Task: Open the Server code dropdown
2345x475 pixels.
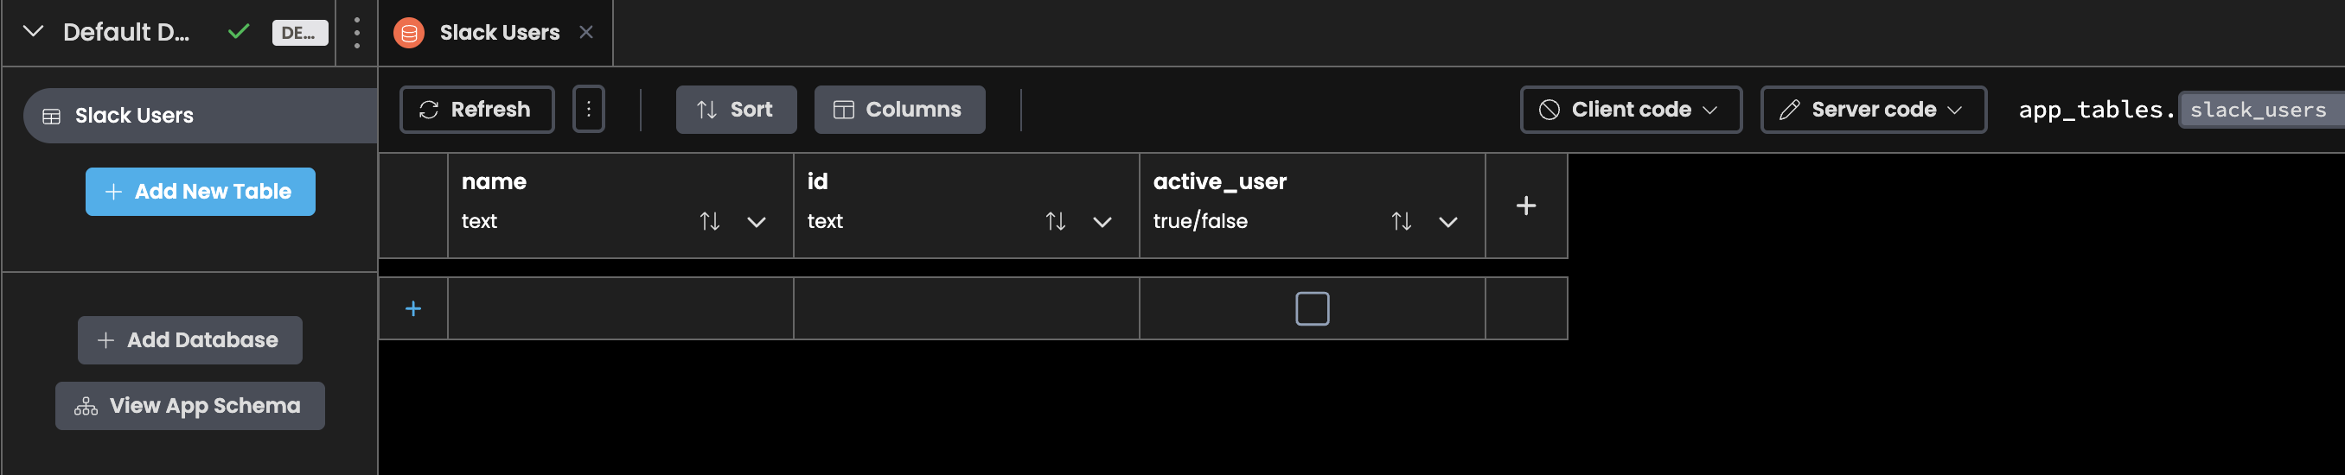Action: 1873,110
